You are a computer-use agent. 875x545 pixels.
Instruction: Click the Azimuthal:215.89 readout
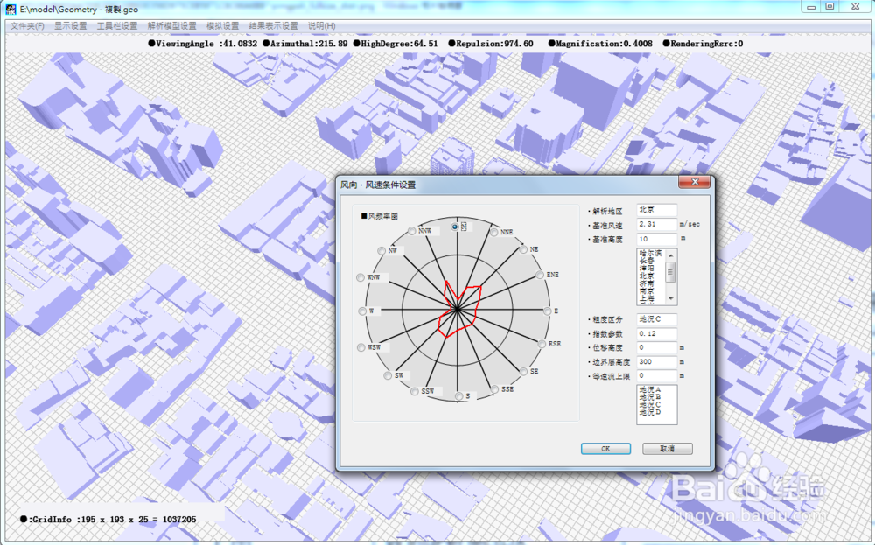click(x=304, y=44)
